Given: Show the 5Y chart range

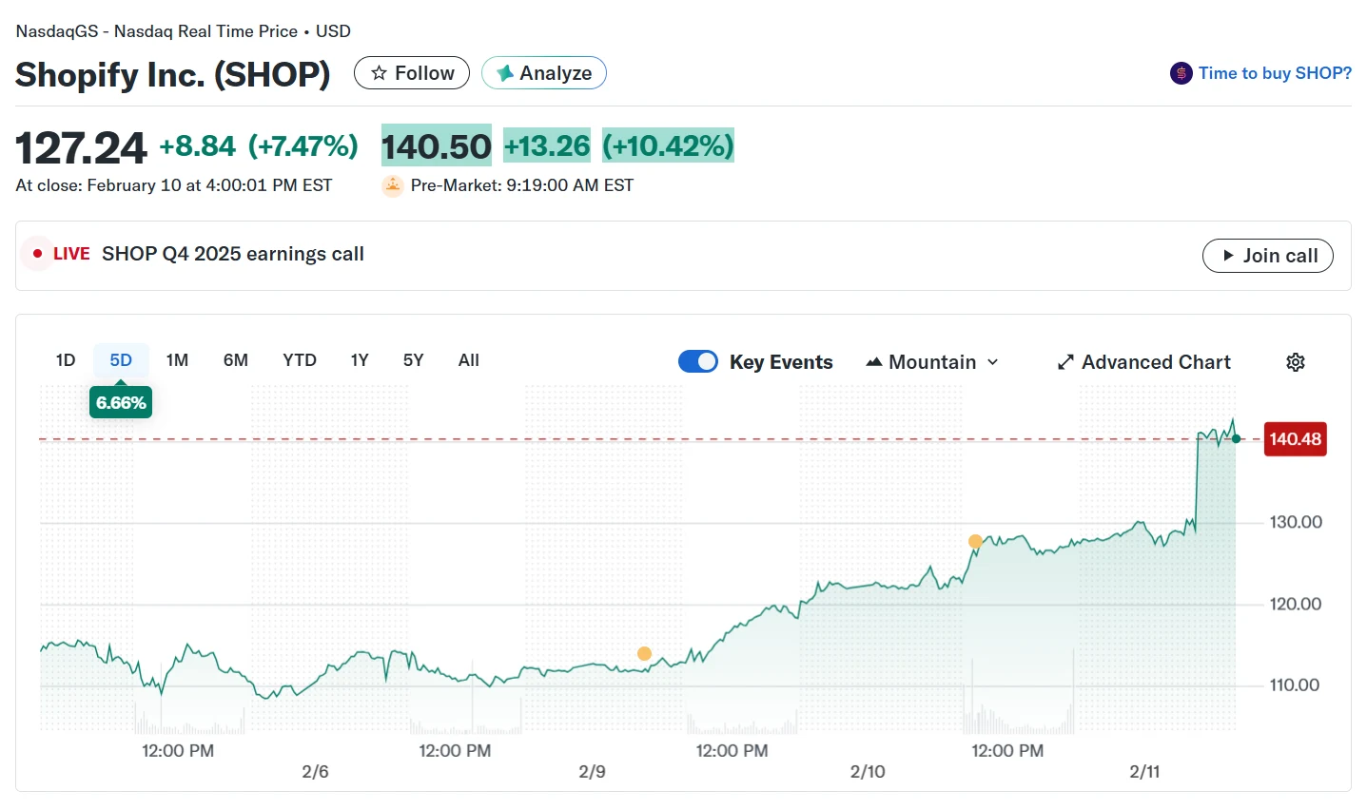Looking at the screenshot, I should point(413,360).
